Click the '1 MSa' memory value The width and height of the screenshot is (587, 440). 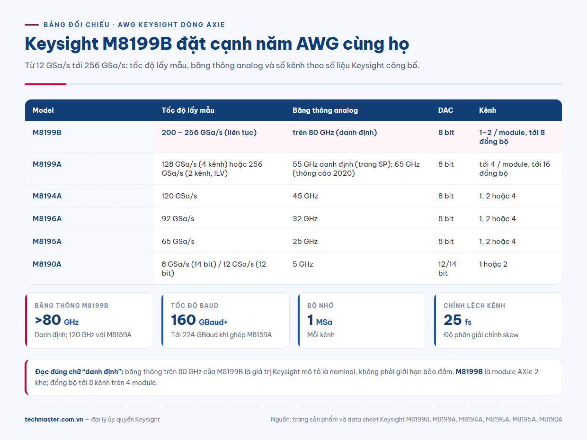(x=320, y=320)
